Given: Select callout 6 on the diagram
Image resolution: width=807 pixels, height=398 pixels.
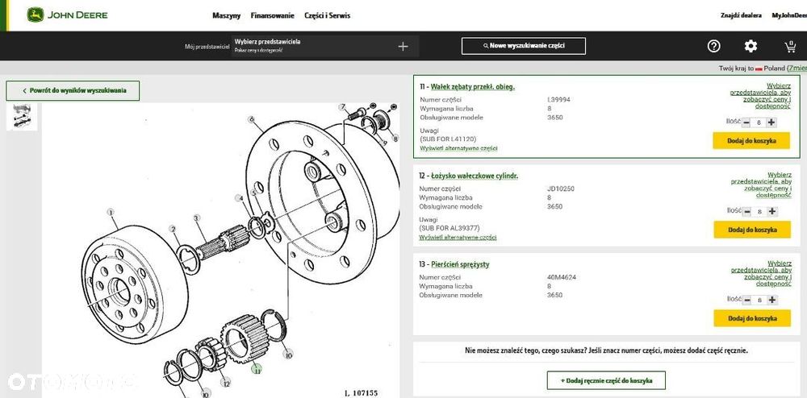Looking at the screenshot, I should click(251, 119).
